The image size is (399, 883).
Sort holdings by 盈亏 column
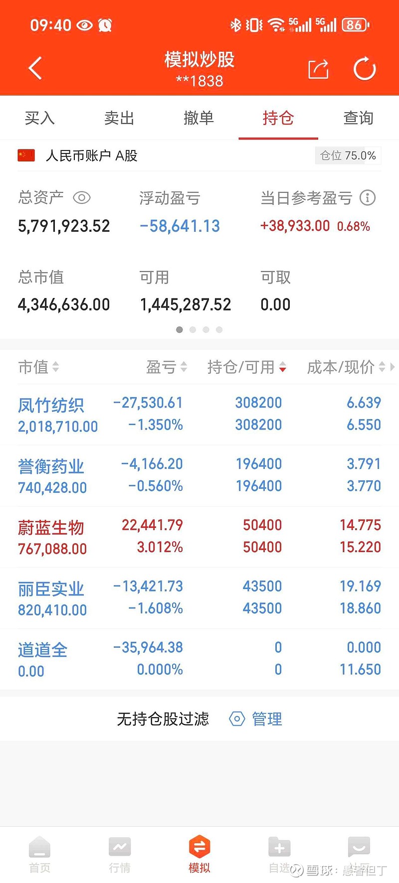167,367
